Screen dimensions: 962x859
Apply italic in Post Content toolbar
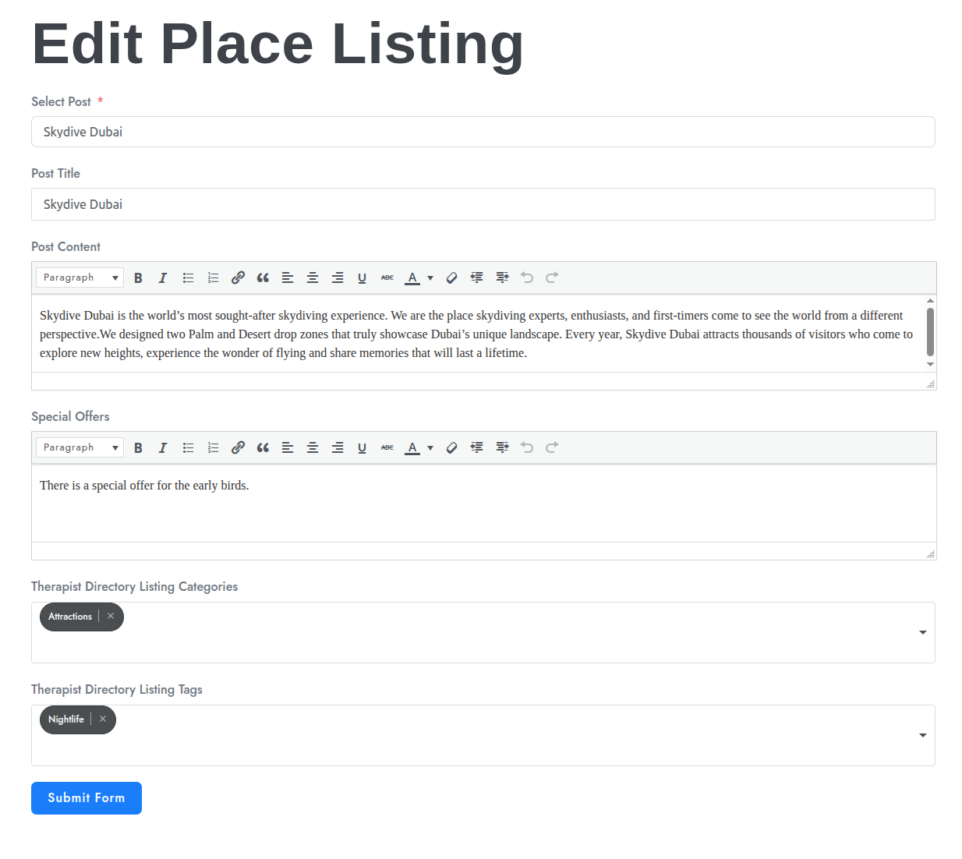pyautogui.click(x=163, y=278)
